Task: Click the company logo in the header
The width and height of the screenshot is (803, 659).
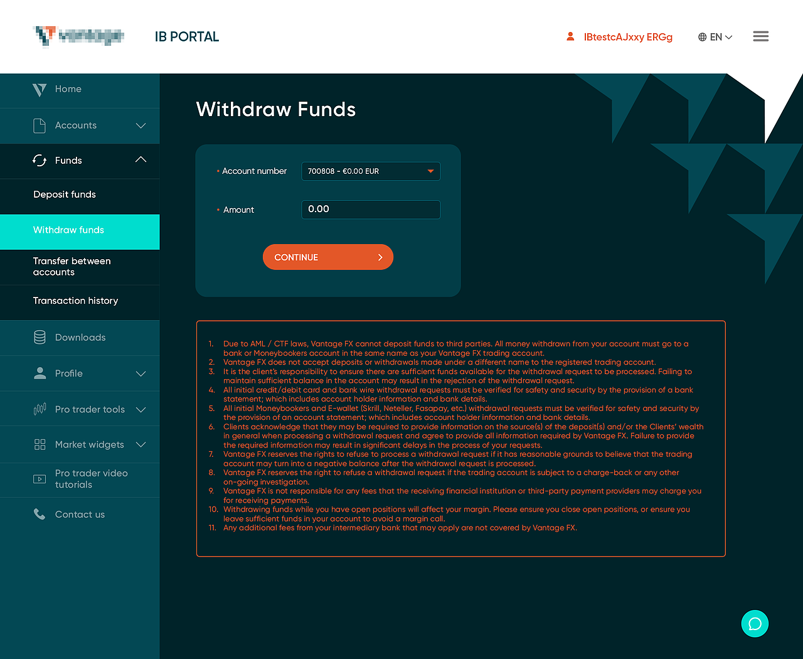Action: coord(78,36)
